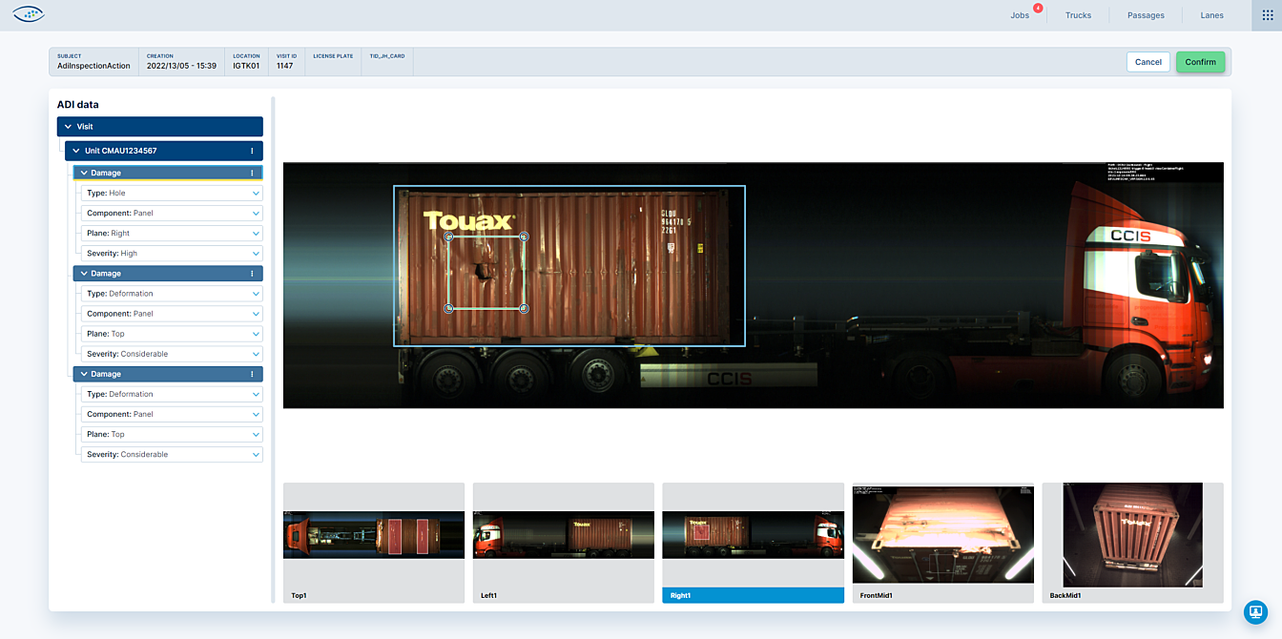1282x639 pixels.
Task: Click the screen-share icon at bottom right
Action: [1255, 611]
